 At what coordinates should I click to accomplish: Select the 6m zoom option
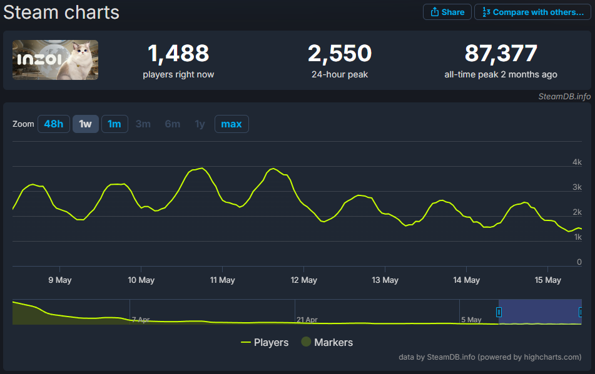[x=172, y=124]
